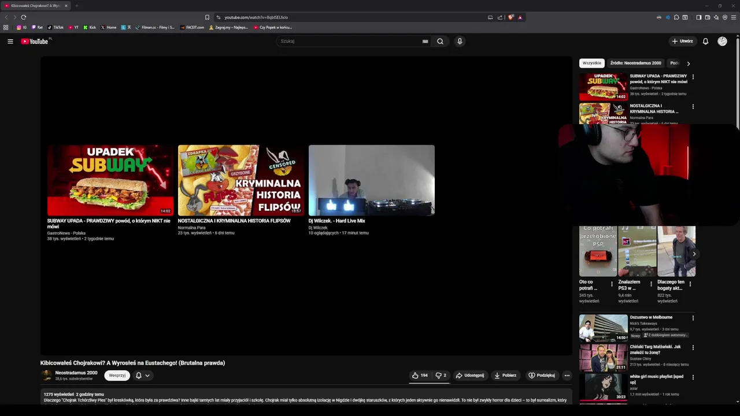Open the Brave Leo AI sparkle icon

click(x=716, y=17)
